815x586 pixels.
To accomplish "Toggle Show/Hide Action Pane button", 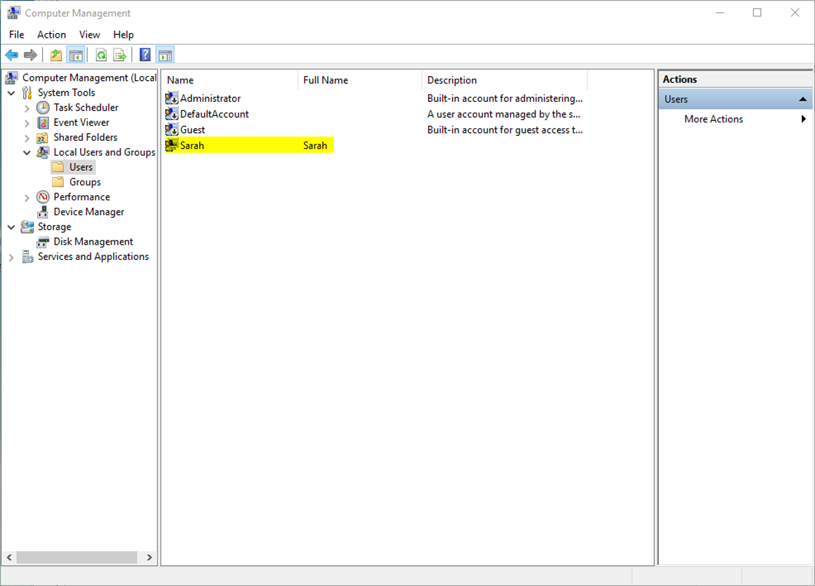I will click(x=165, y=55).
